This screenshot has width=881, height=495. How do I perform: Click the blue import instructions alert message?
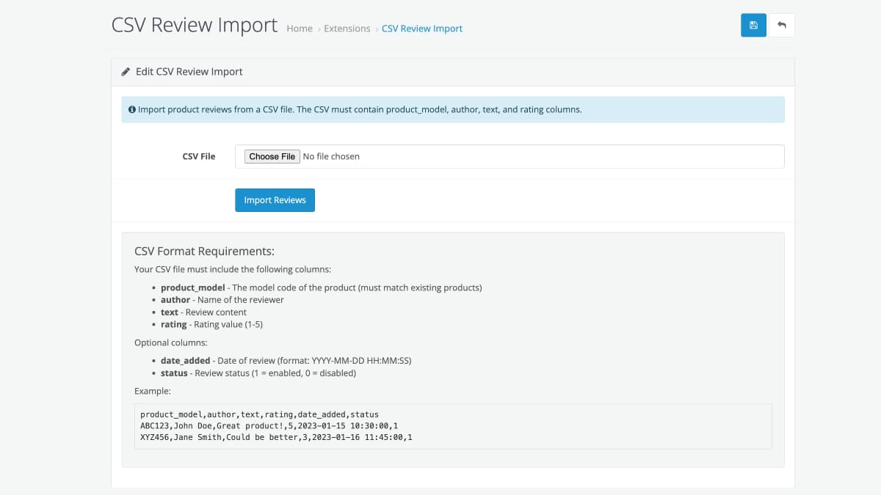point(360,109)
